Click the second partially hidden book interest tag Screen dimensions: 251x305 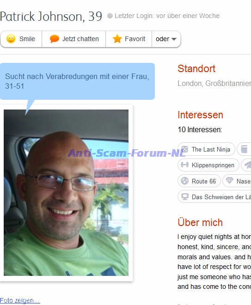coord(244,149)
